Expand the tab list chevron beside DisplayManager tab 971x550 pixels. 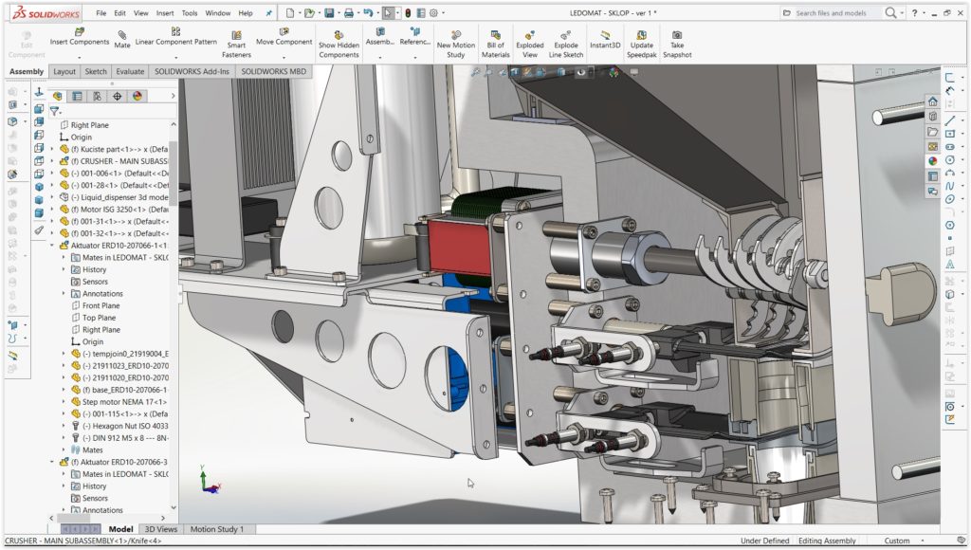point(173,96)
